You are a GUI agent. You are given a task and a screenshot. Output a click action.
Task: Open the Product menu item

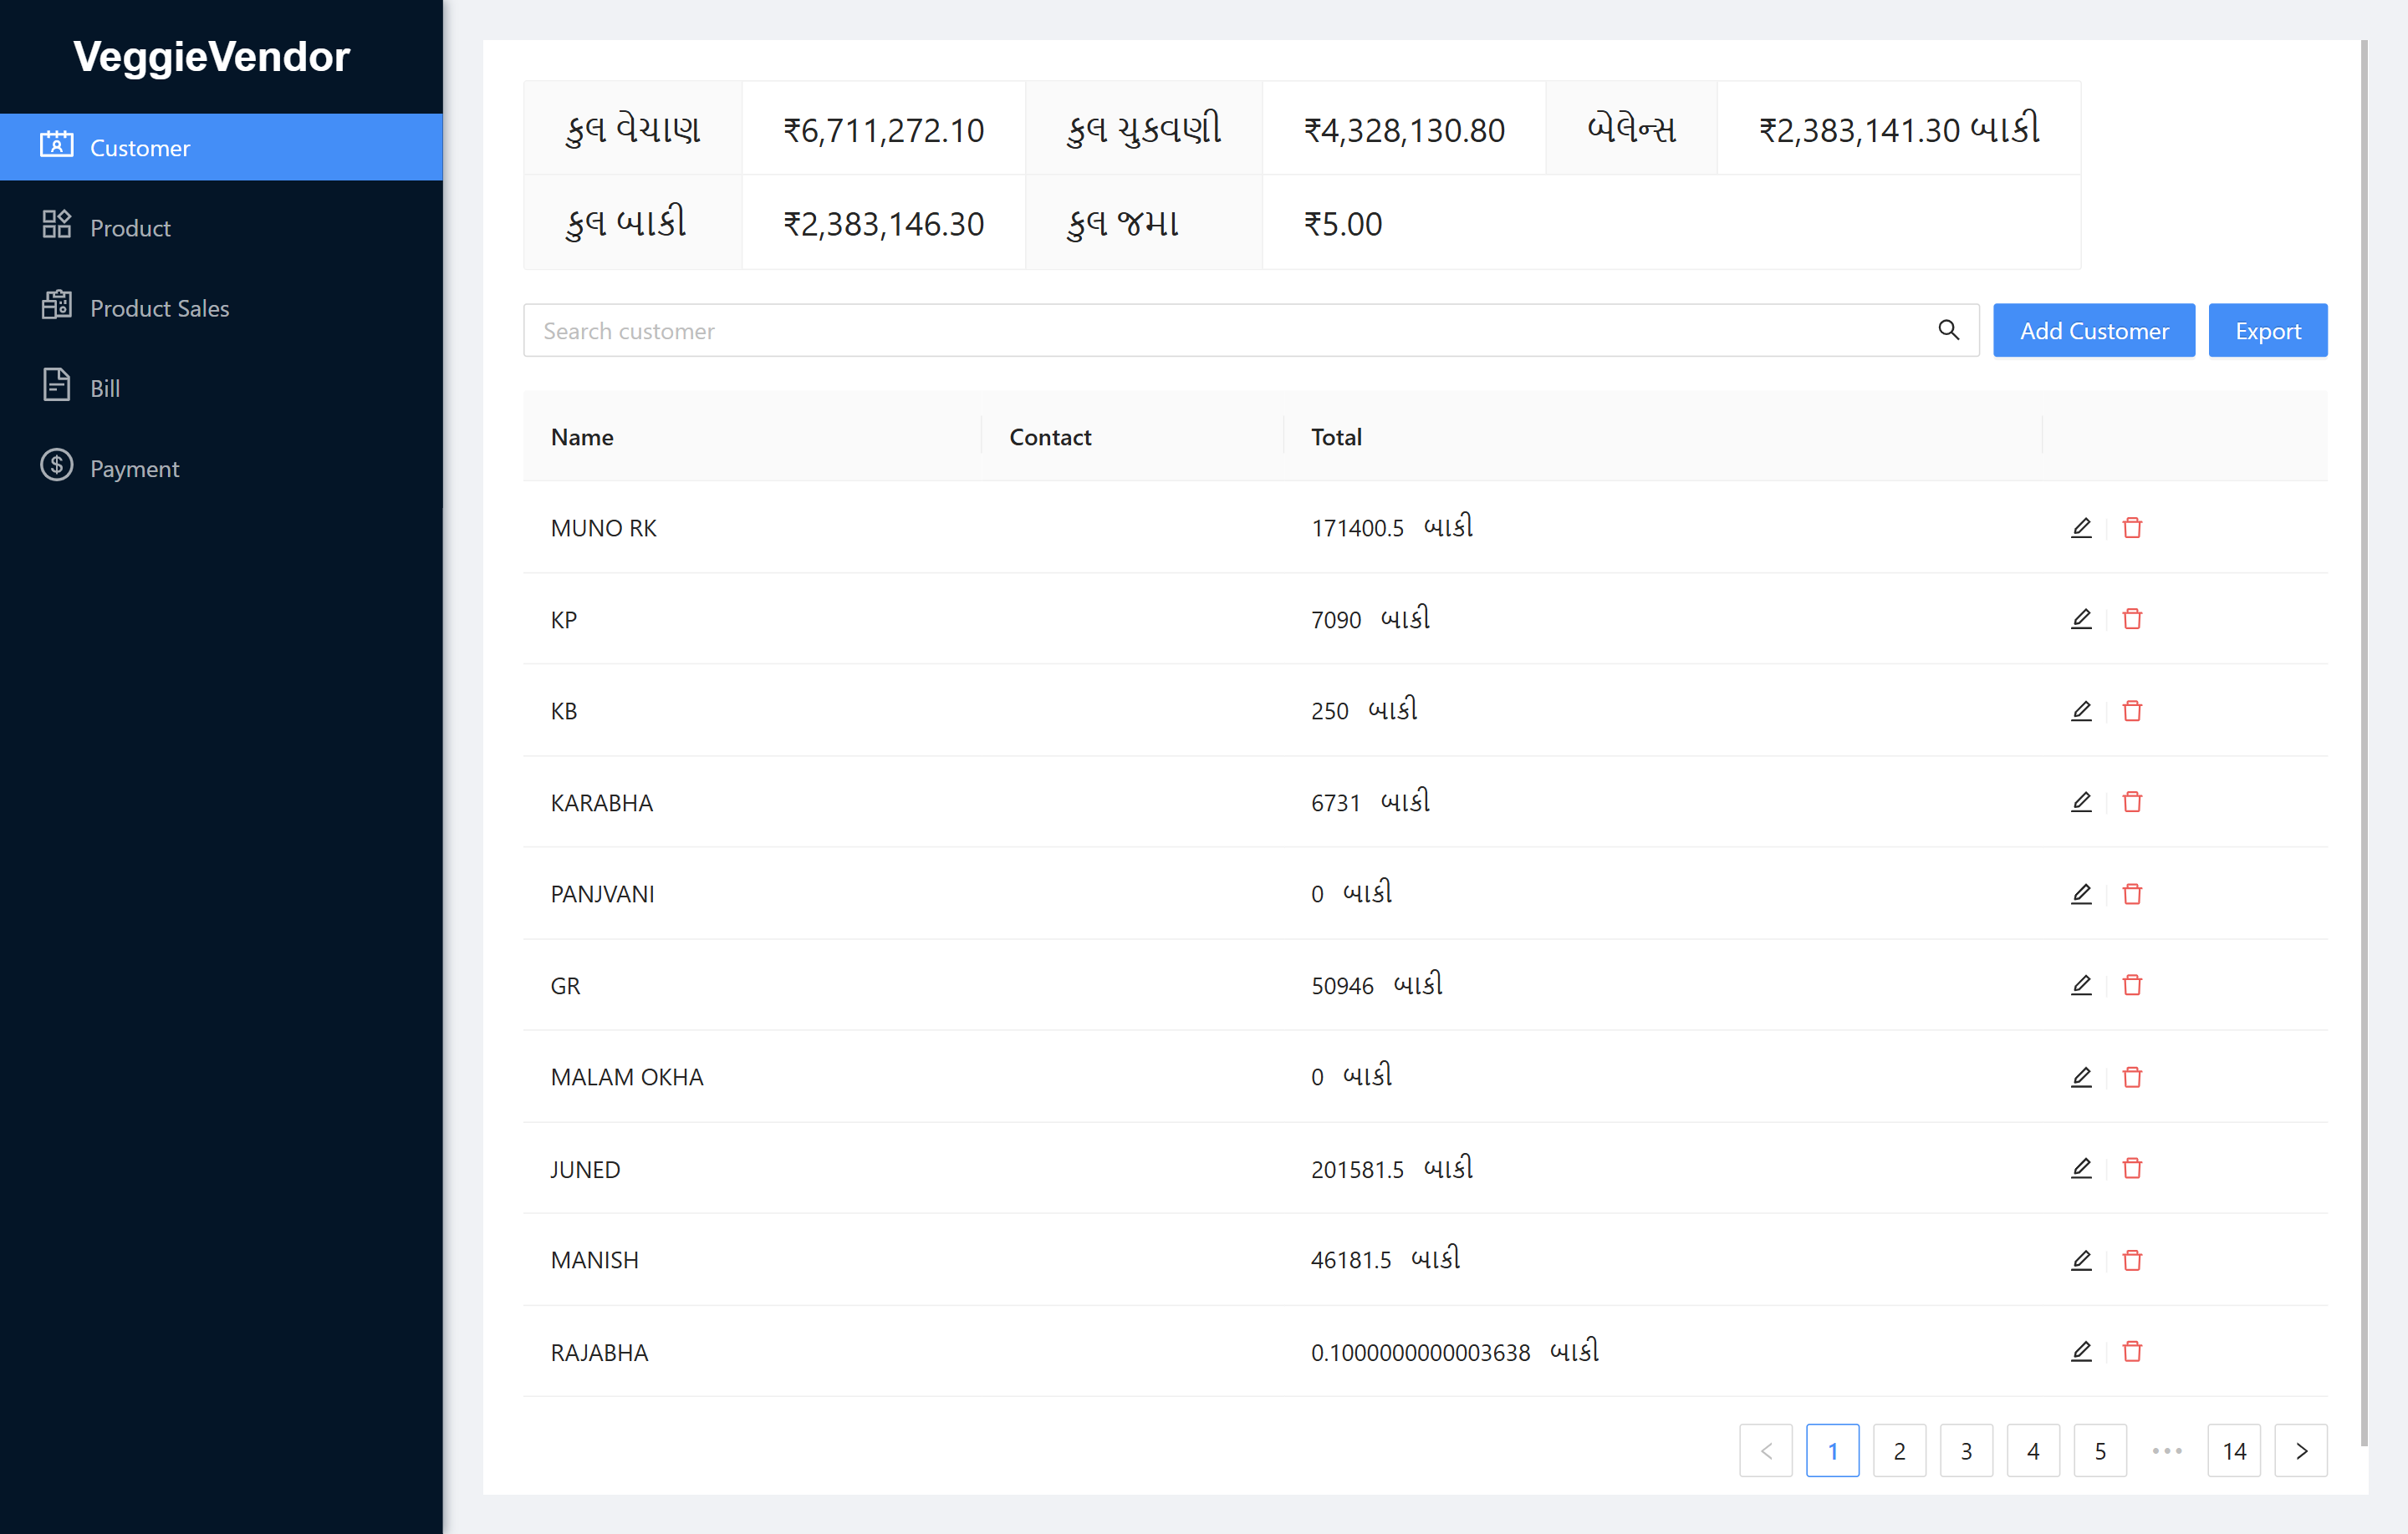[x=130, y=228]
